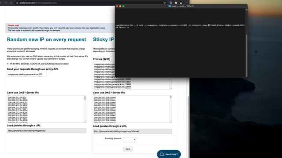Click the Rotating Interval label
The width and height of the screenshot is (282, 158).
point(113,138)
